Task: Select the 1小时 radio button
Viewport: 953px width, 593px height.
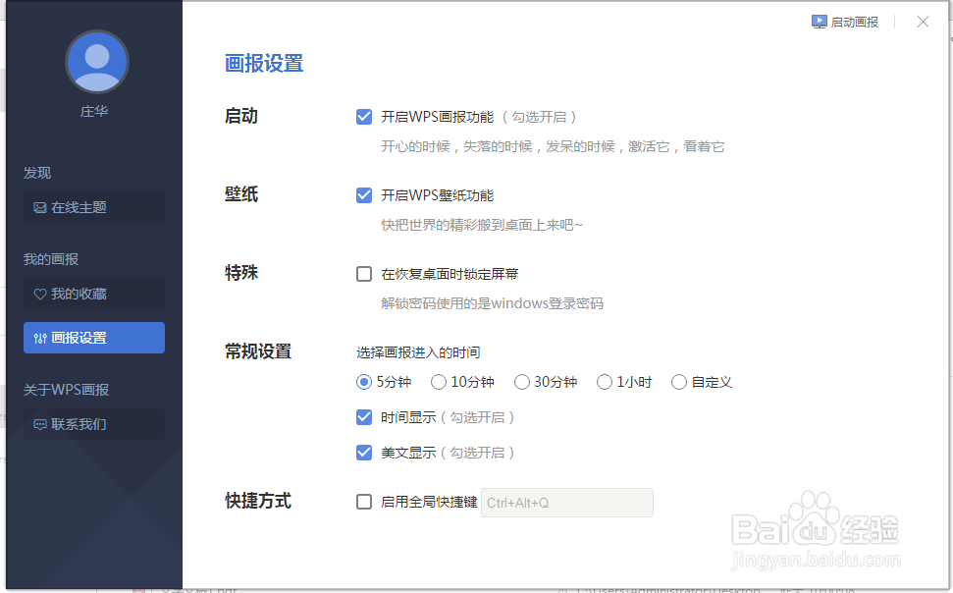Action: 605,382
